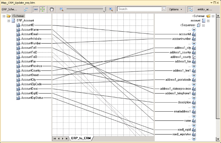The height and width of the screenshot is (143, 221).
Task: Select AccountWebsite source field
Action: pos(31,39)
